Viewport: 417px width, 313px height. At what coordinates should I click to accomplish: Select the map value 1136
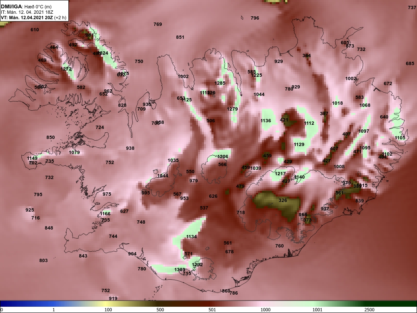point(266,121)
